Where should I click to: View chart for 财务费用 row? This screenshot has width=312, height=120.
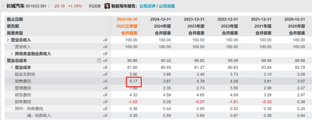(105, 102)
